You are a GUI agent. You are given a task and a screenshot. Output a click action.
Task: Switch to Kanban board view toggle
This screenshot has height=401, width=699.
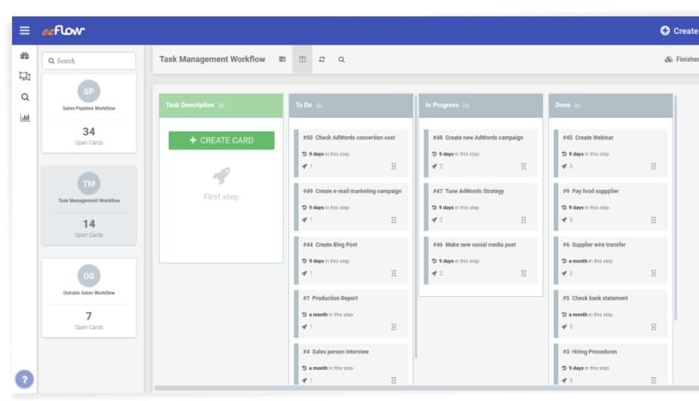coord(303,60)
